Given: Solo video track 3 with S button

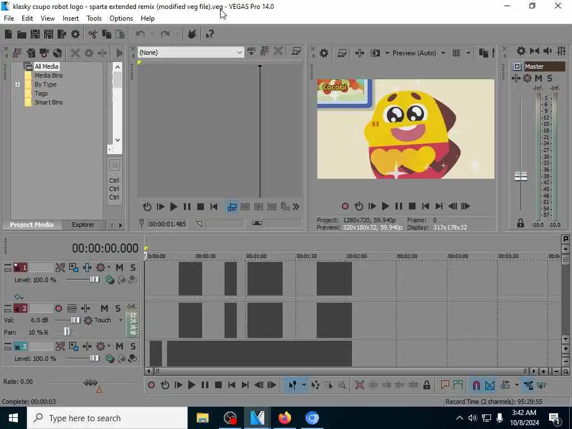Looking at the screenshot, I should click(x=133, y=346).
